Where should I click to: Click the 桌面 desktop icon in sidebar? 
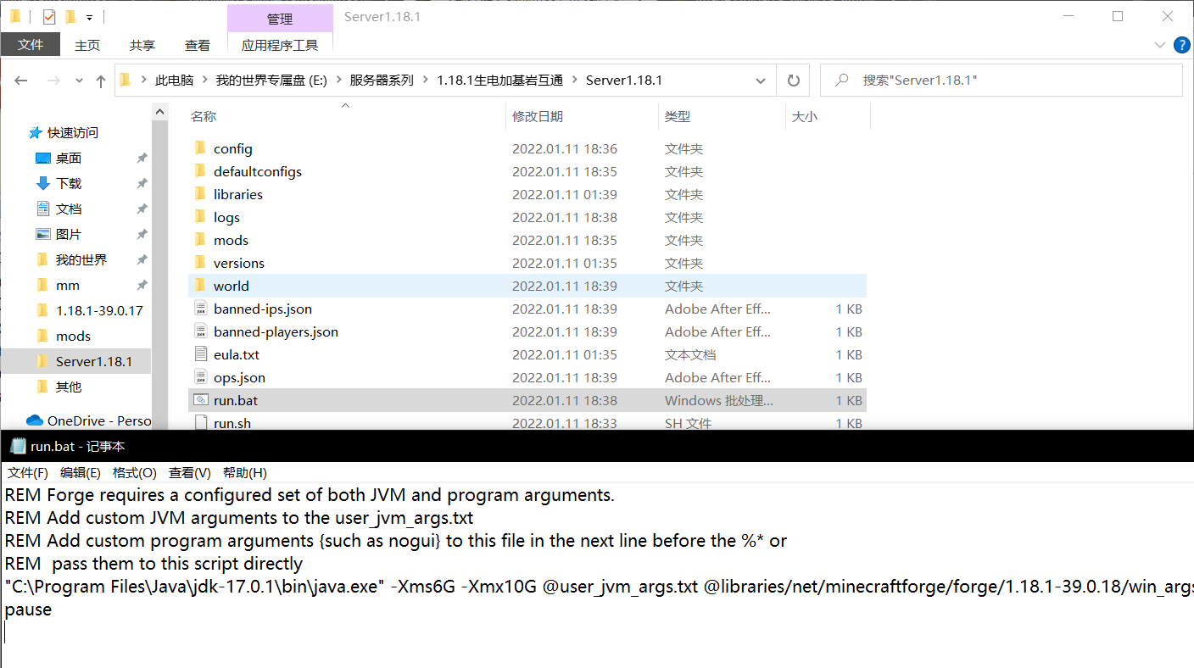43,159
